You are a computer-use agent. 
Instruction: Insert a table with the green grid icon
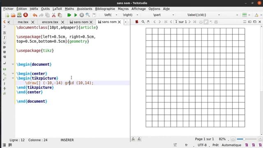tap(245, 15)
